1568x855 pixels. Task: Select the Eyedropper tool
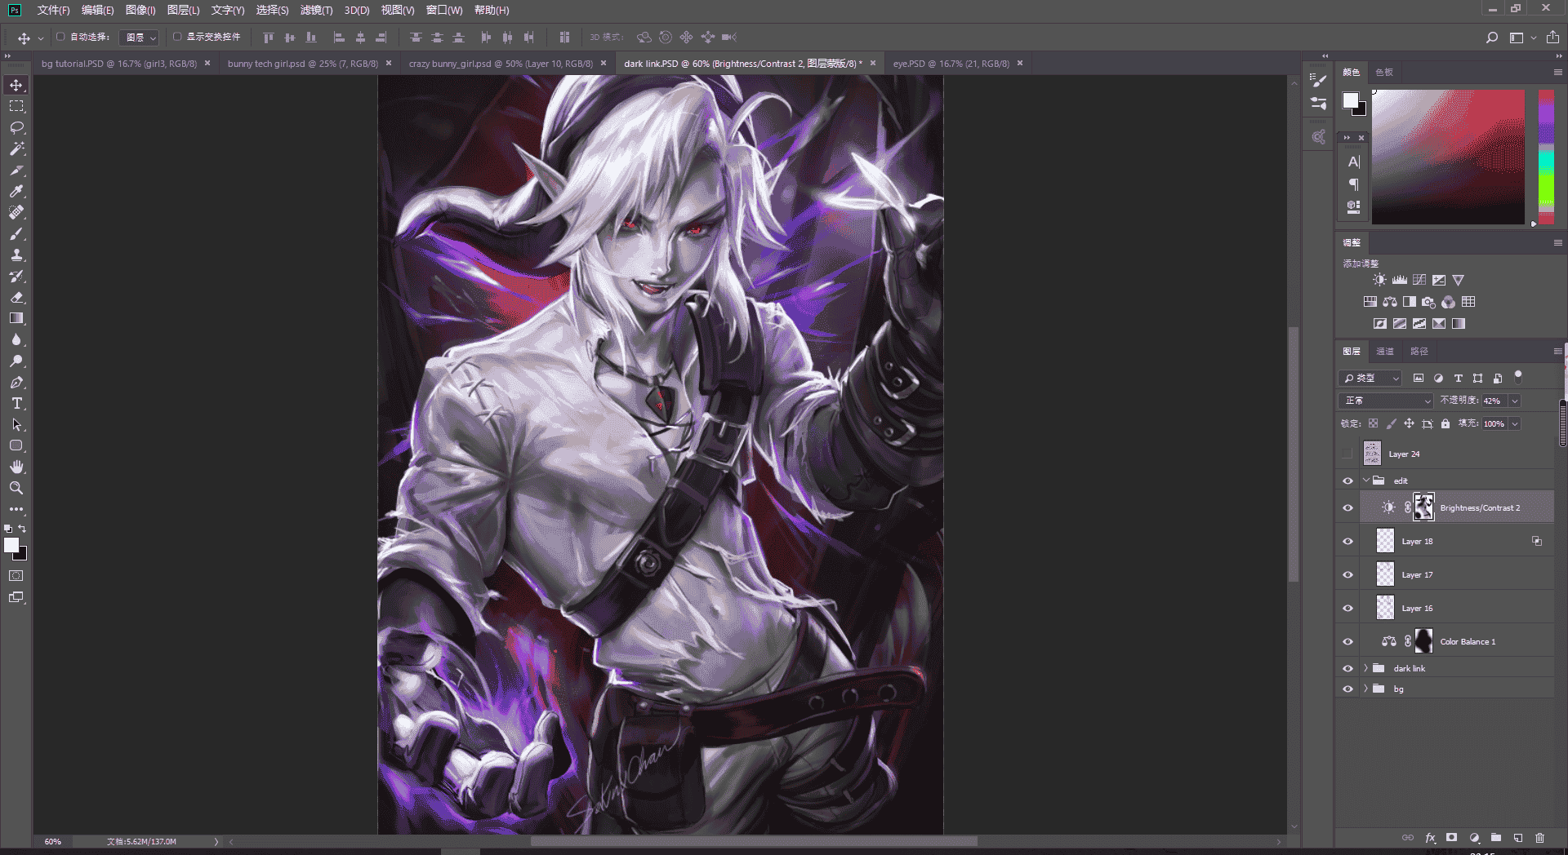[16, 192]
